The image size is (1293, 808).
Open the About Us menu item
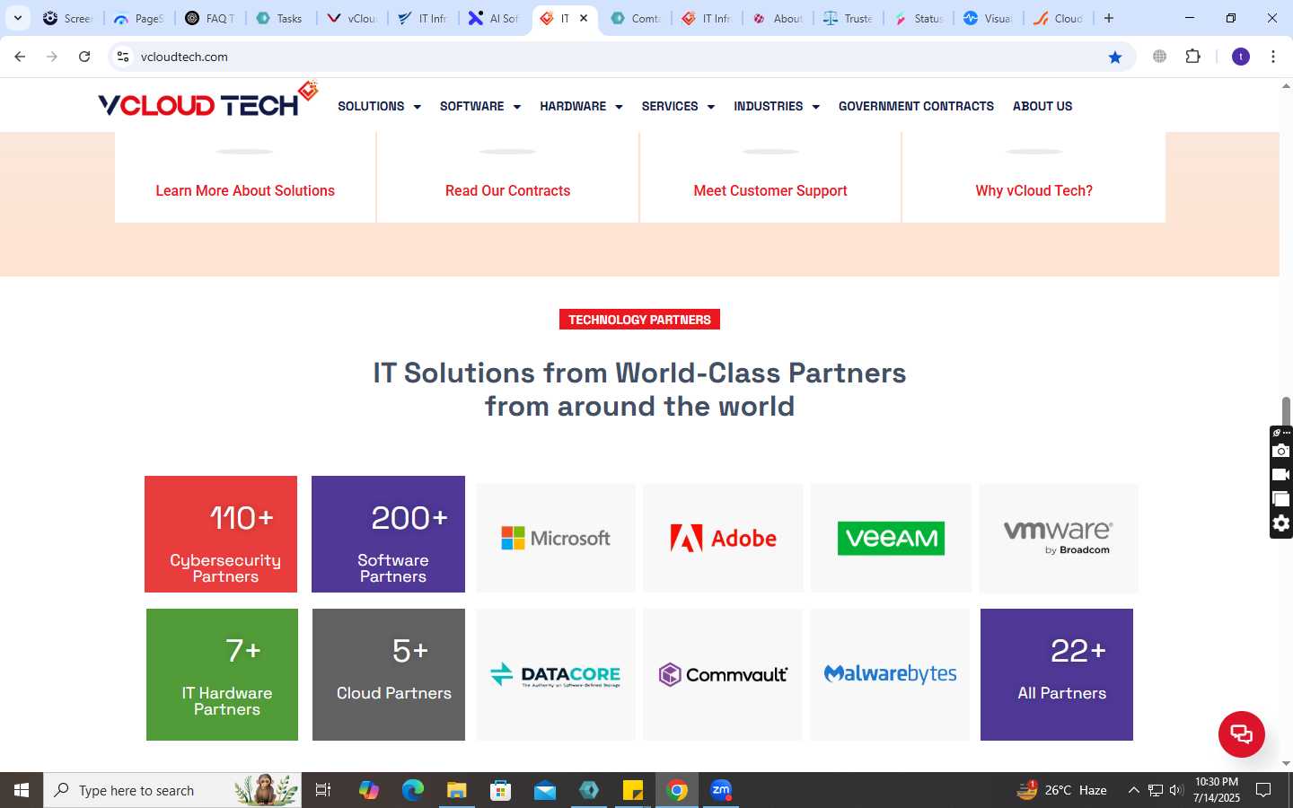(x=1042, y=106)
